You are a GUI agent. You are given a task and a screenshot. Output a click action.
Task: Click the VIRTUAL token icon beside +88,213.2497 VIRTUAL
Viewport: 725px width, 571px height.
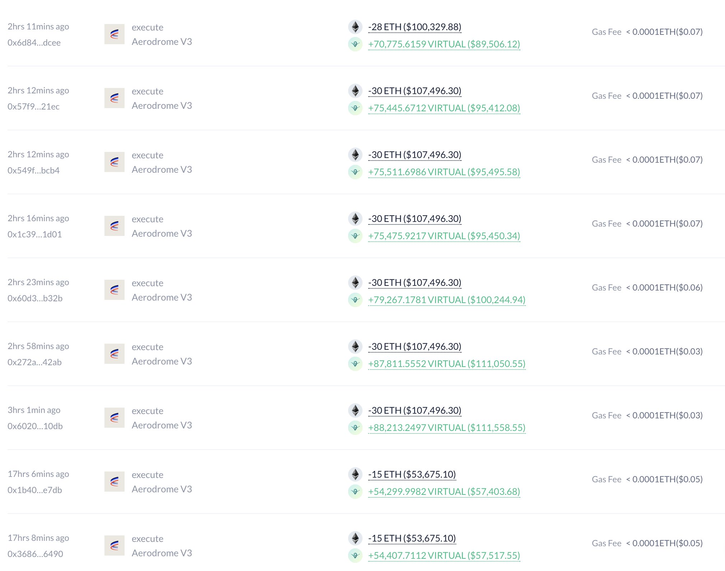(355, 428)
